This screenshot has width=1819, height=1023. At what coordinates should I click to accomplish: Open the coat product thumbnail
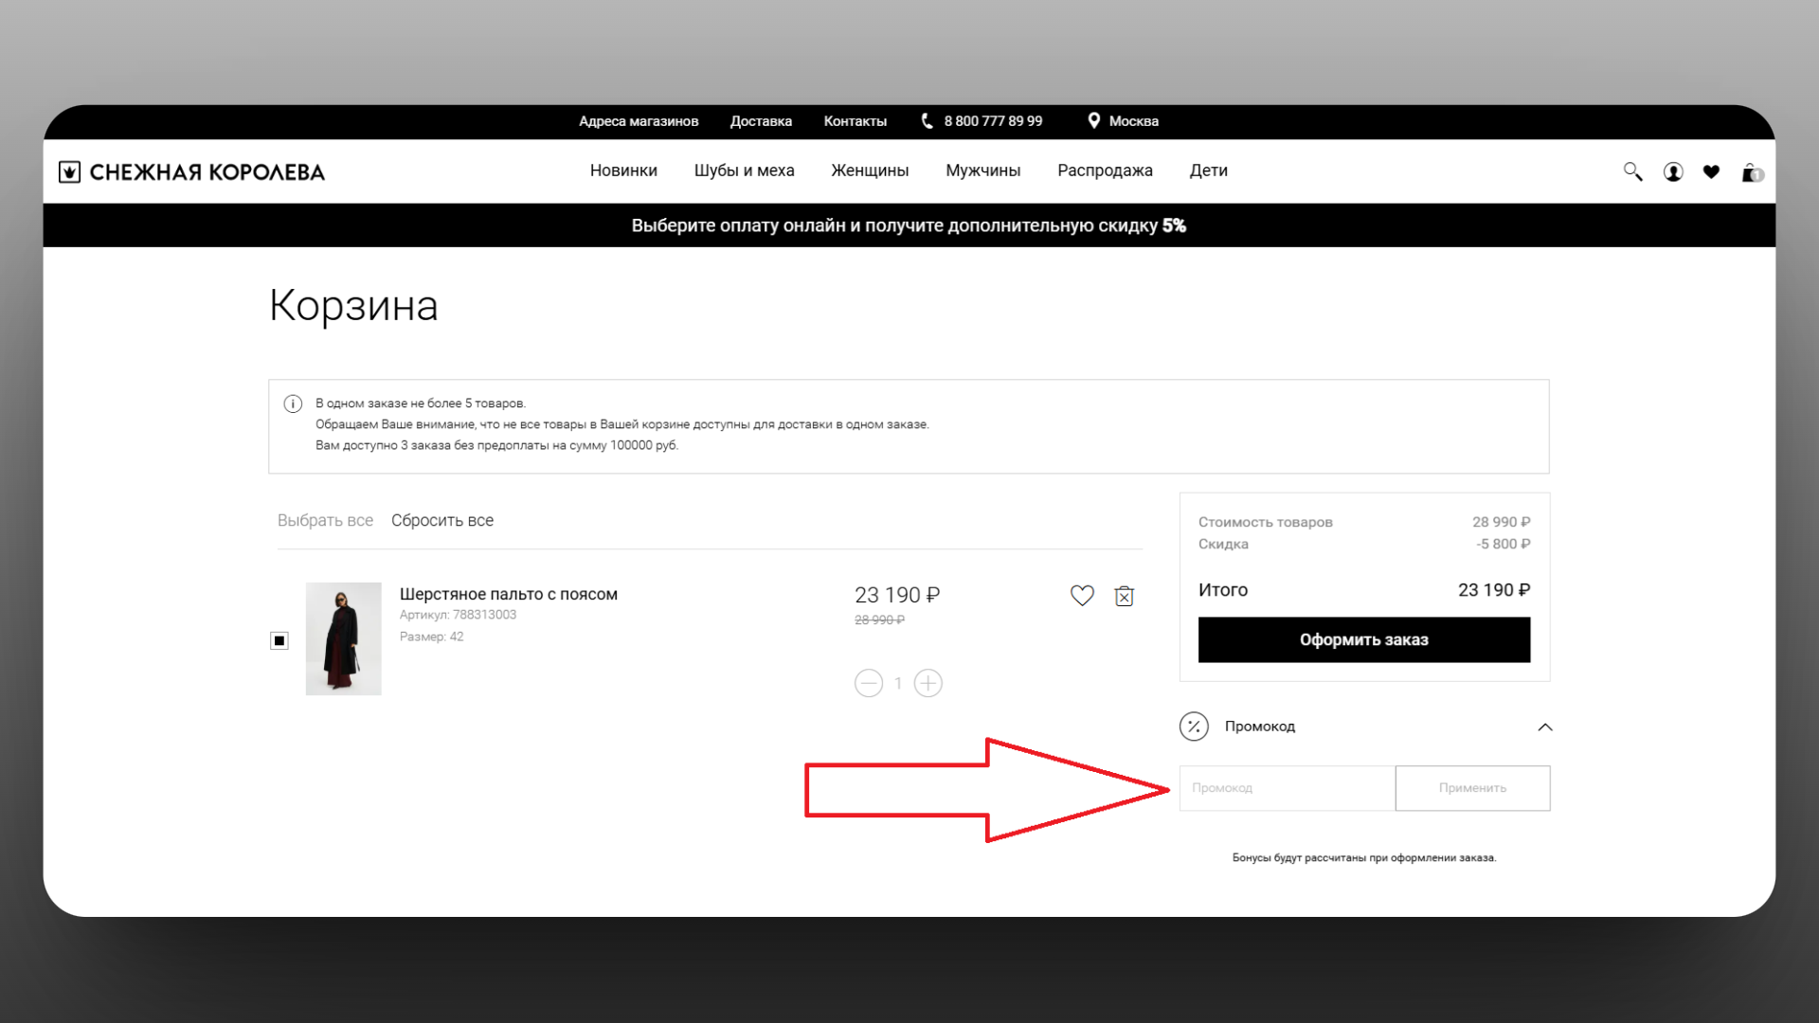pos(343,638)
